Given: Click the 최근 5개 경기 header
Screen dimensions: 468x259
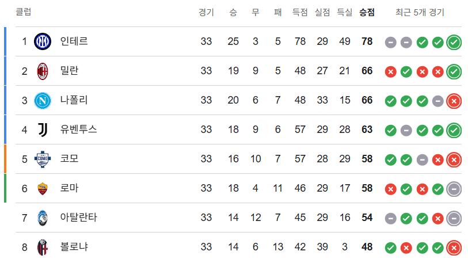Looking at the screenshot, I should 420,12.
